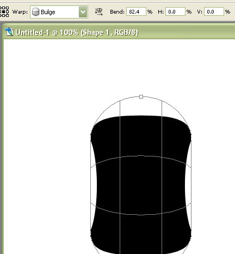Click the upper curved horizontal mesh line
235x254 pixels.
[x=141, y=156]
